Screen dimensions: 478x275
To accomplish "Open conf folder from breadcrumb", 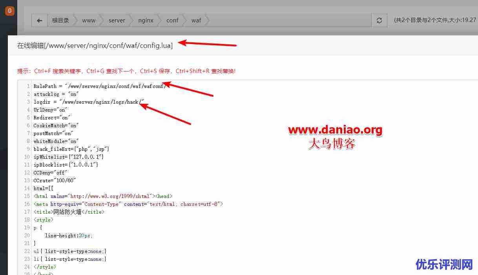I will (x=172, y=20).
